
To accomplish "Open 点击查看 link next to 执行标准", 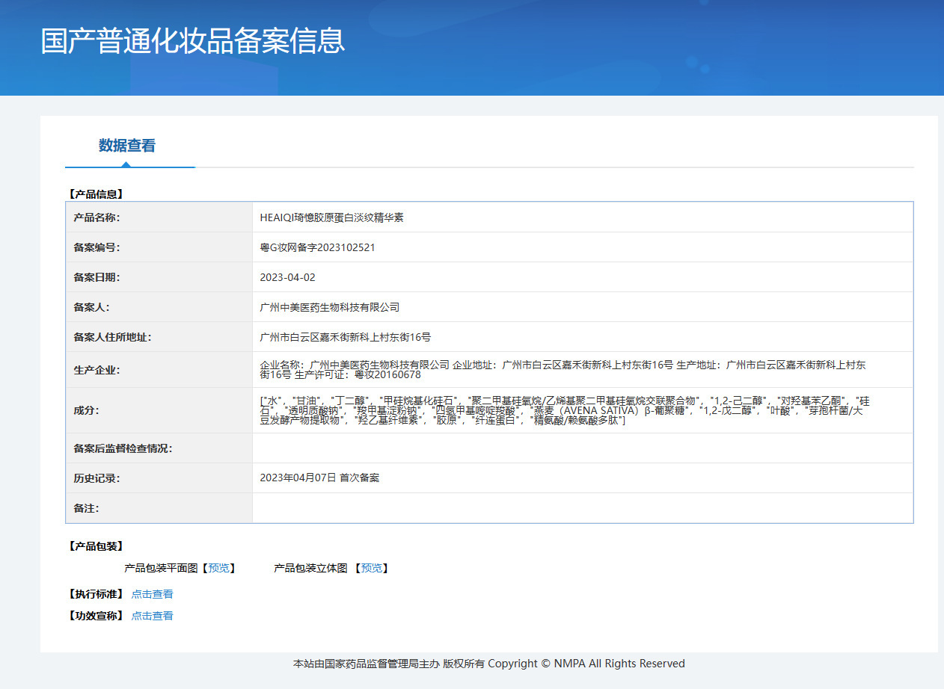I will (x=152, y=594).
